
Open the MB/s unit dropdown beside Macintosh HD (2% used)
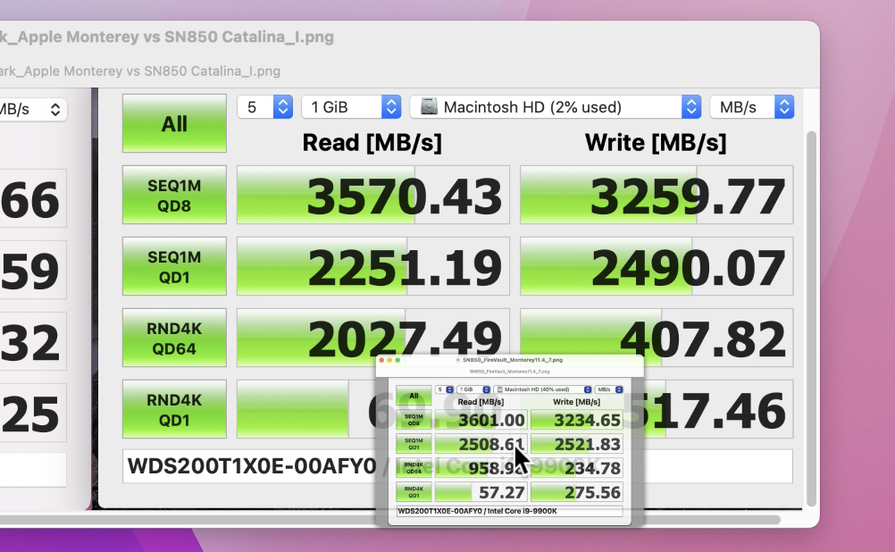coord(752,107)
